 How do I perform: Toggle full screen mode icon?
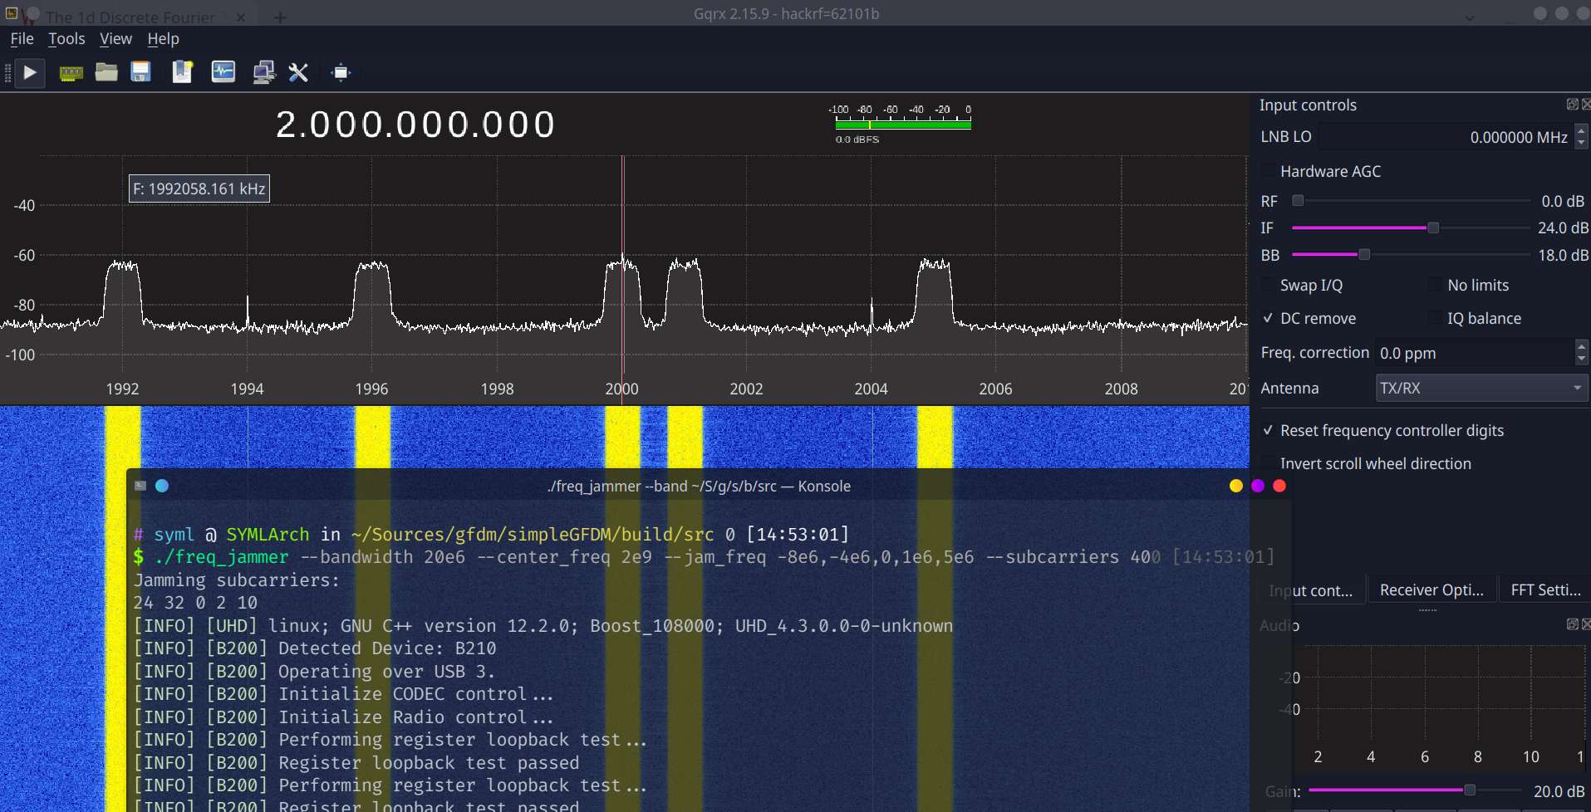(341, 73)
